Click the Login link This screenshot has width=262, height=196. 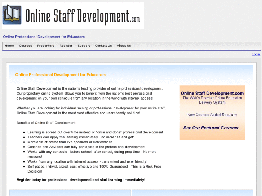point(256,54)
